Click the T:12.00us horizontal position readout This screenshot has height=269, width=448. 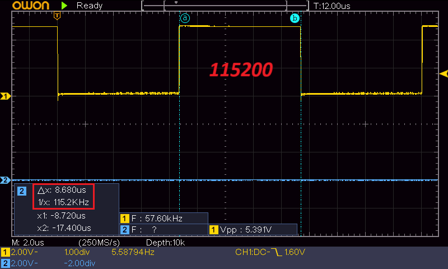coord(332,6)
